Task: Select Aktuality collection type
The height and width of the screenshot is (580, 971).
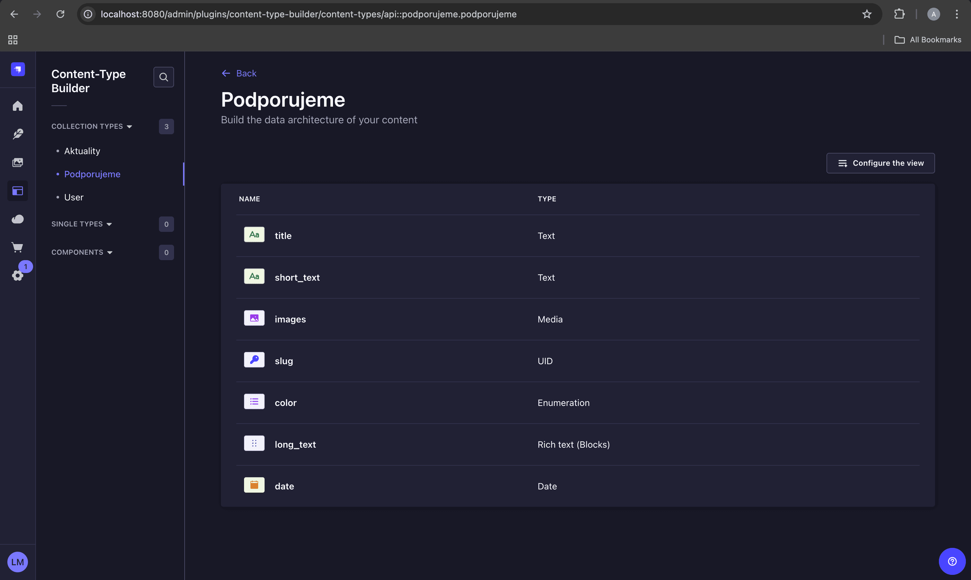Action: point(82,151)
